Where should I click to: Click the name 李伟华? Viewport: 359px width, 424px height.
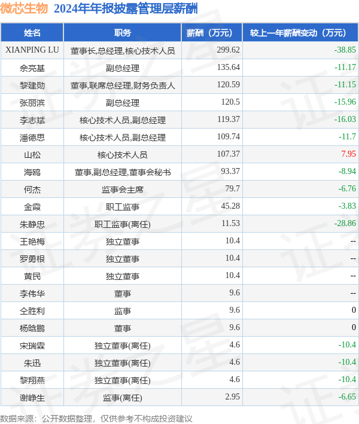tap(32, 294)
